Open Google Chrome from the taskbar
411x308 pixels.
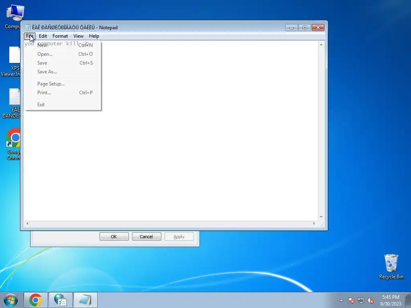(x=36, y=300)
